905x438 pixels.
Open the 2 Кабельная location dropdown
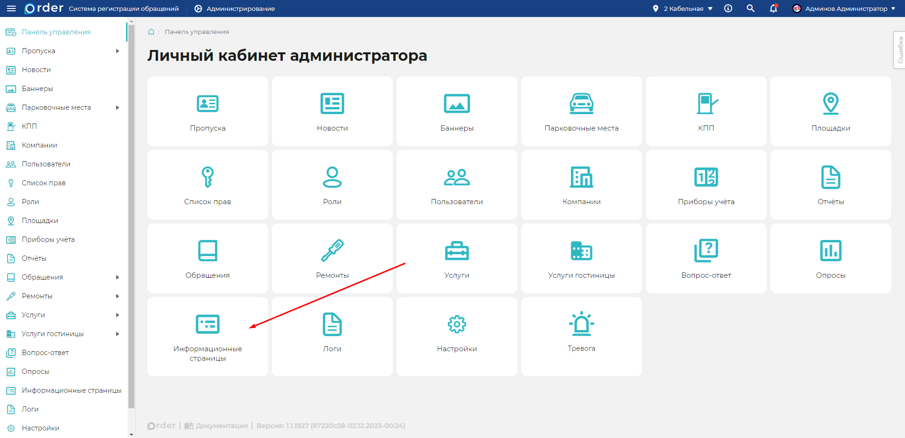(x=683, y=8)
